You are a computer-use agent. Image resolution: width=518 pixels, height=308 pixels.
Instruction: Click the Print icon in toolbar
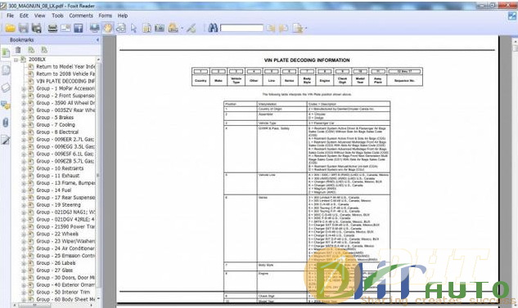pos(52,29)
